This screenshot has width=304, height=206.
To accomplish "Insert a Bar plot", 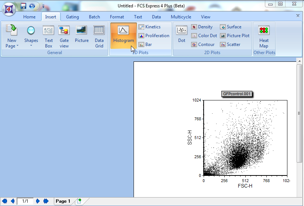I will pyautogui.click(x=145, y=45).
